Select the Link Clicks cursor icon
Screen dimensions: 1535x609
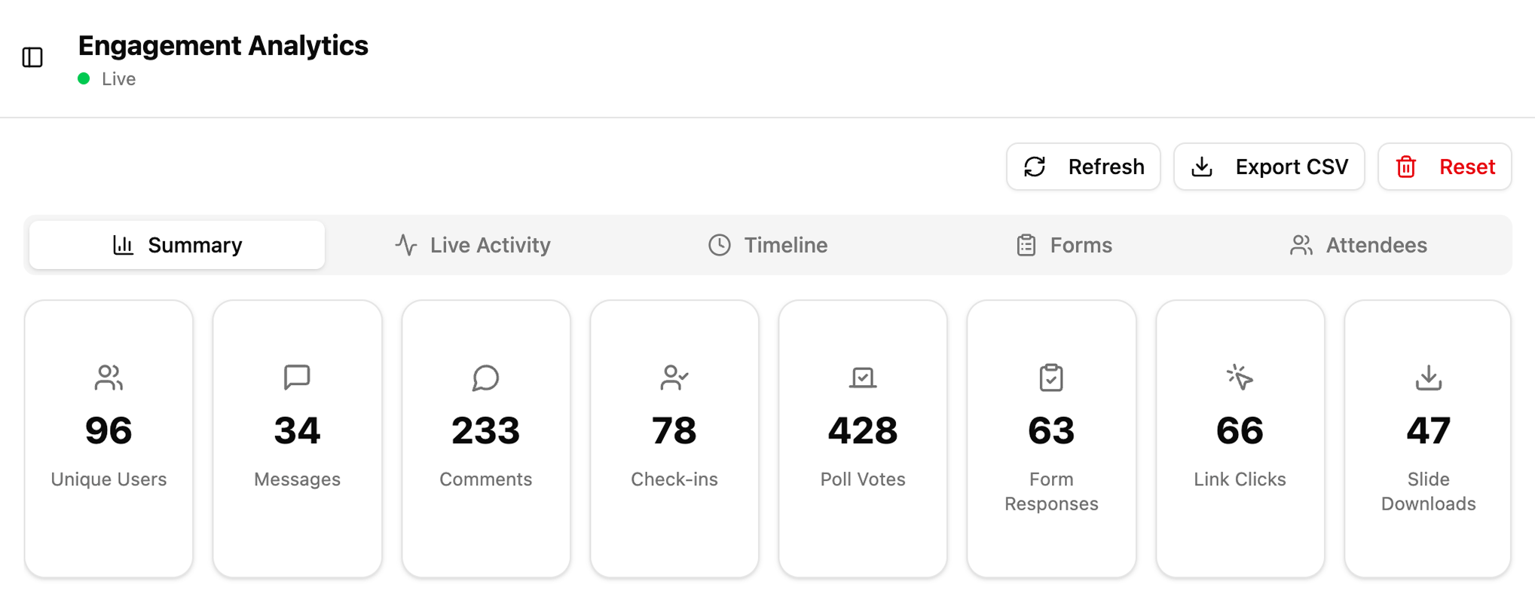tap(1240, 378)
